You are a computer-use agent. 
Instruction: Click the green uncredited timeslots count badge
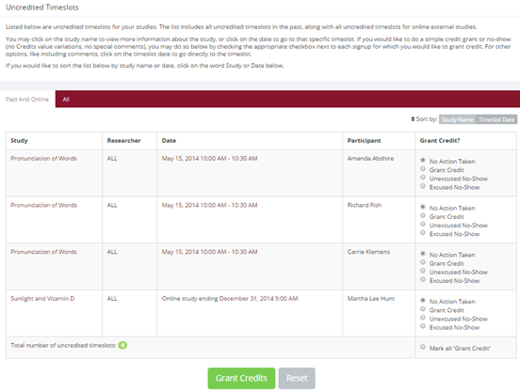click(x=122, y=345)
